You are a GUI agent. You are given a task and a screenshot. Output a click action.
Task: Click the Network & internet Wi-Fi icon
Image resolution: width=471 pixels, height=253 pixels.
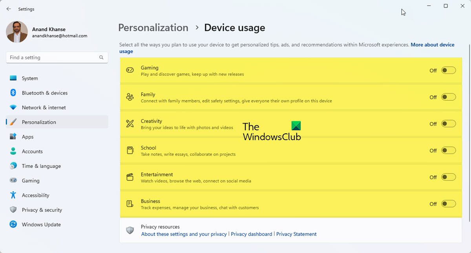pyautogui.click(x=13, y=107)
